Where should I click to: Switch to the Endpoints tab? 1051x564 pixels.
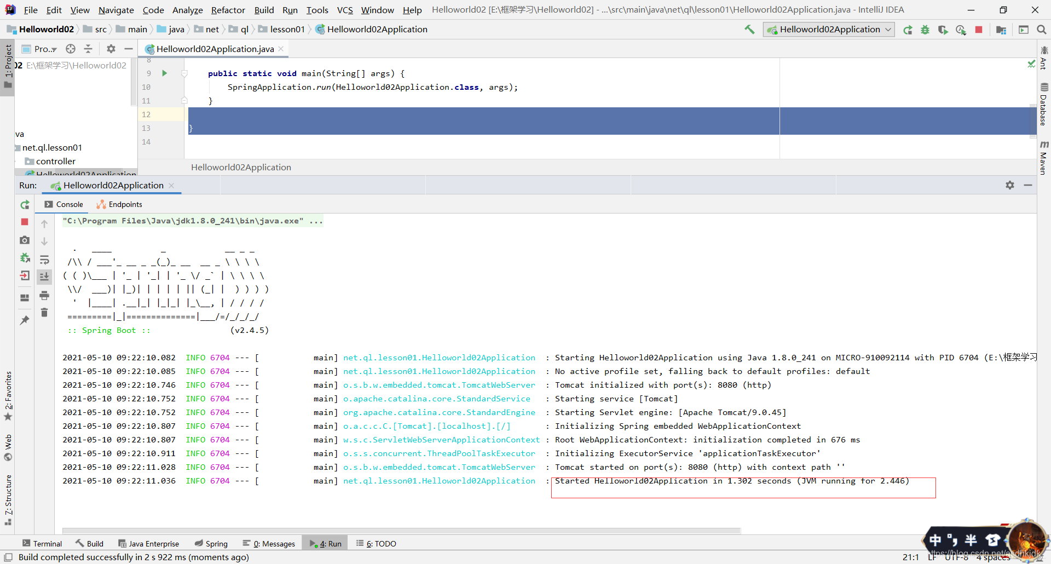(119, 204)
